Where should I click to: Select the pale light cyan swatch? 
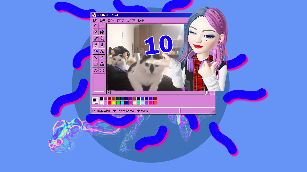pyautogui.click(x=142, y=103)
